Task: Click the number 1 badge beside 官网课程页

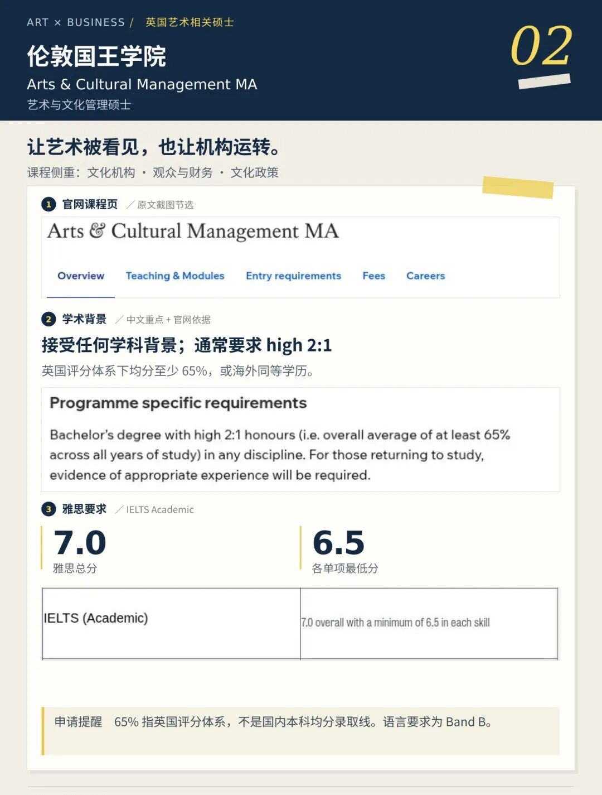Action: click(48, 204)
